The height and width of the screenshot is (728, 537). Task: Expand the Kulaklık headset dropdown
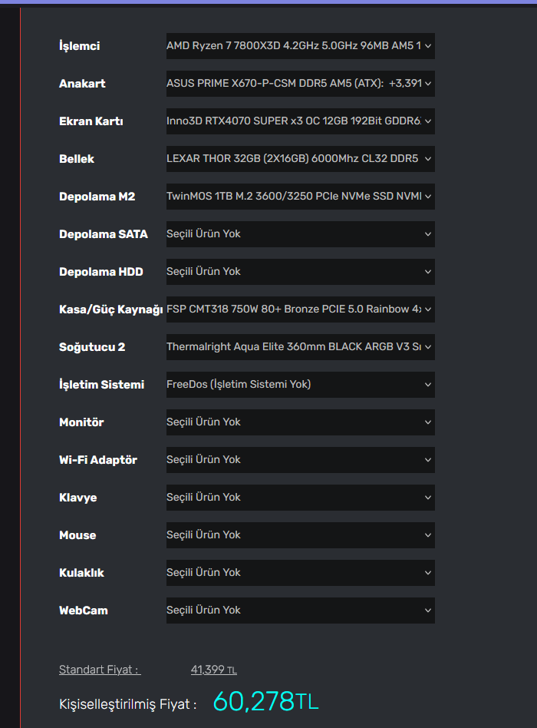coord(300,573)
